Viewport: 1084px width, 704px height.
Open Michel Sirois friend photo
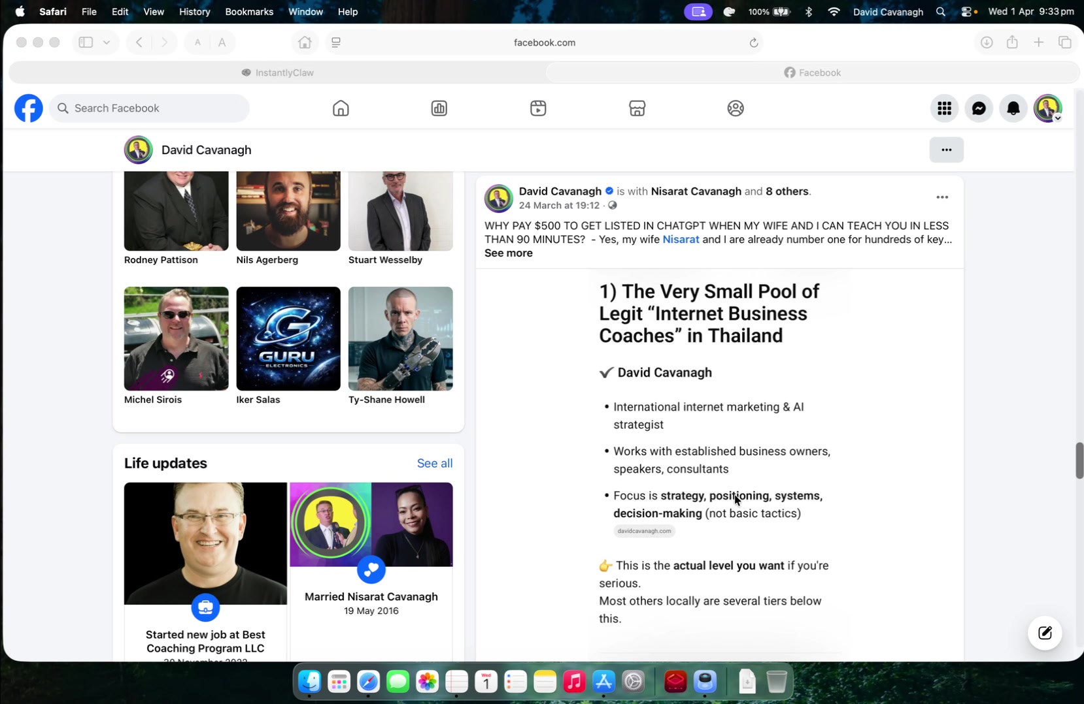177,339
